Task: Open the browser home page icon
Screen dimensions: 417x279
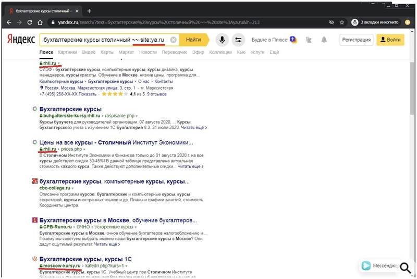Action: coord(40,22)
